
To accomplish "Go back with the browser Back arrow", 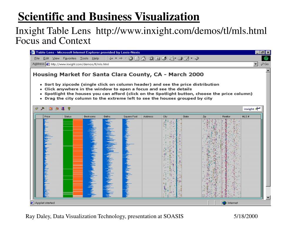I will pyautogui.click(x=111, y=59).
